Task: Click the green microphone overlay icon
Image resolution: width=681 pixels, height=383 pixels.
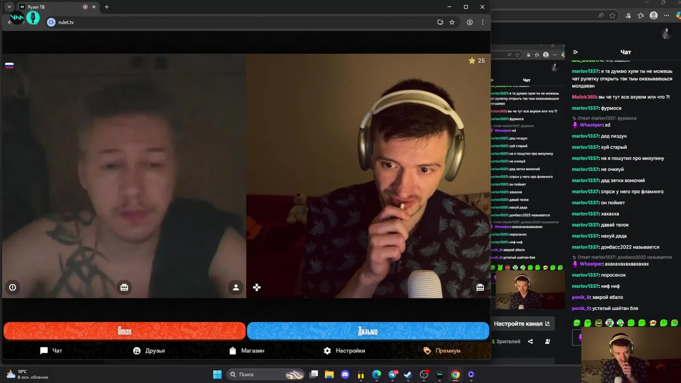Action: tap(33, 18)
